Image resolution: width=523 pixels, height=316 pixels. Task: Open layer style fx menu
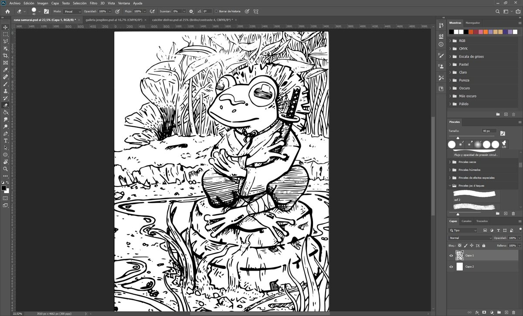tap(478, 313)
